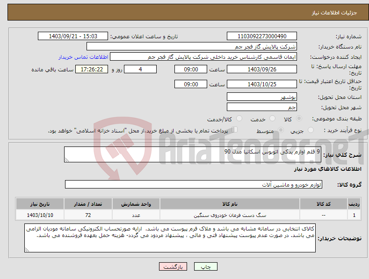This screenshot has width=369, height=279.
Task: Click the resize handle of description box
Action: tap(67, 160)
